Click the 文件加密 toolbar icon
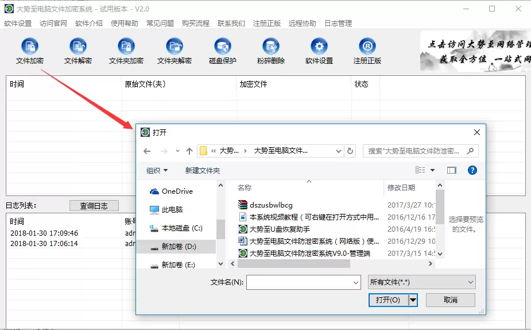 click(x=30, y=47)
